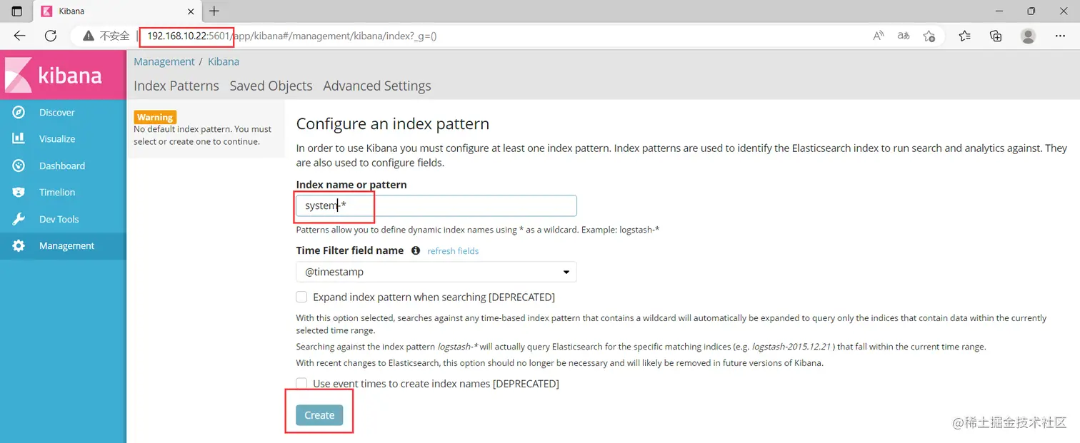Open the @timestamp field dropdown
Viewport: 1080px width, 443px height.
click(436, 272)
